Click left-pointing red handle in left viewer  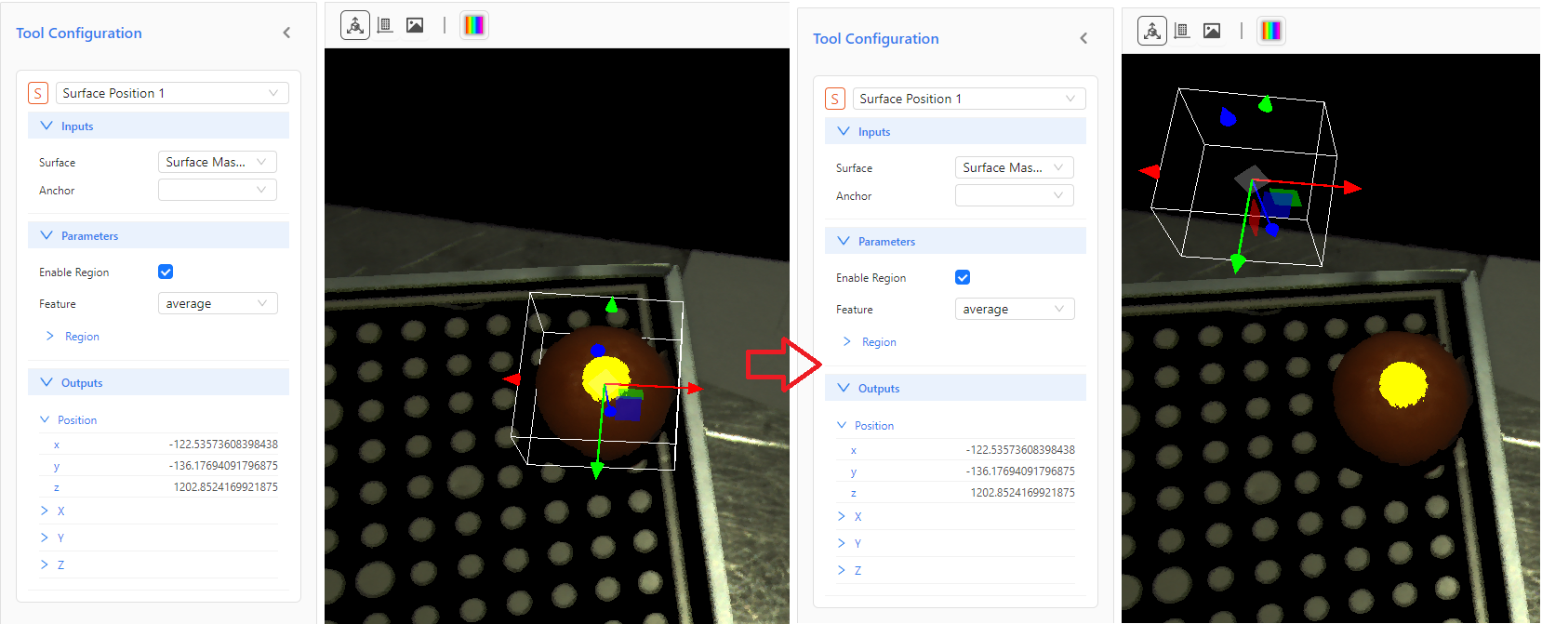coord(512,378)
